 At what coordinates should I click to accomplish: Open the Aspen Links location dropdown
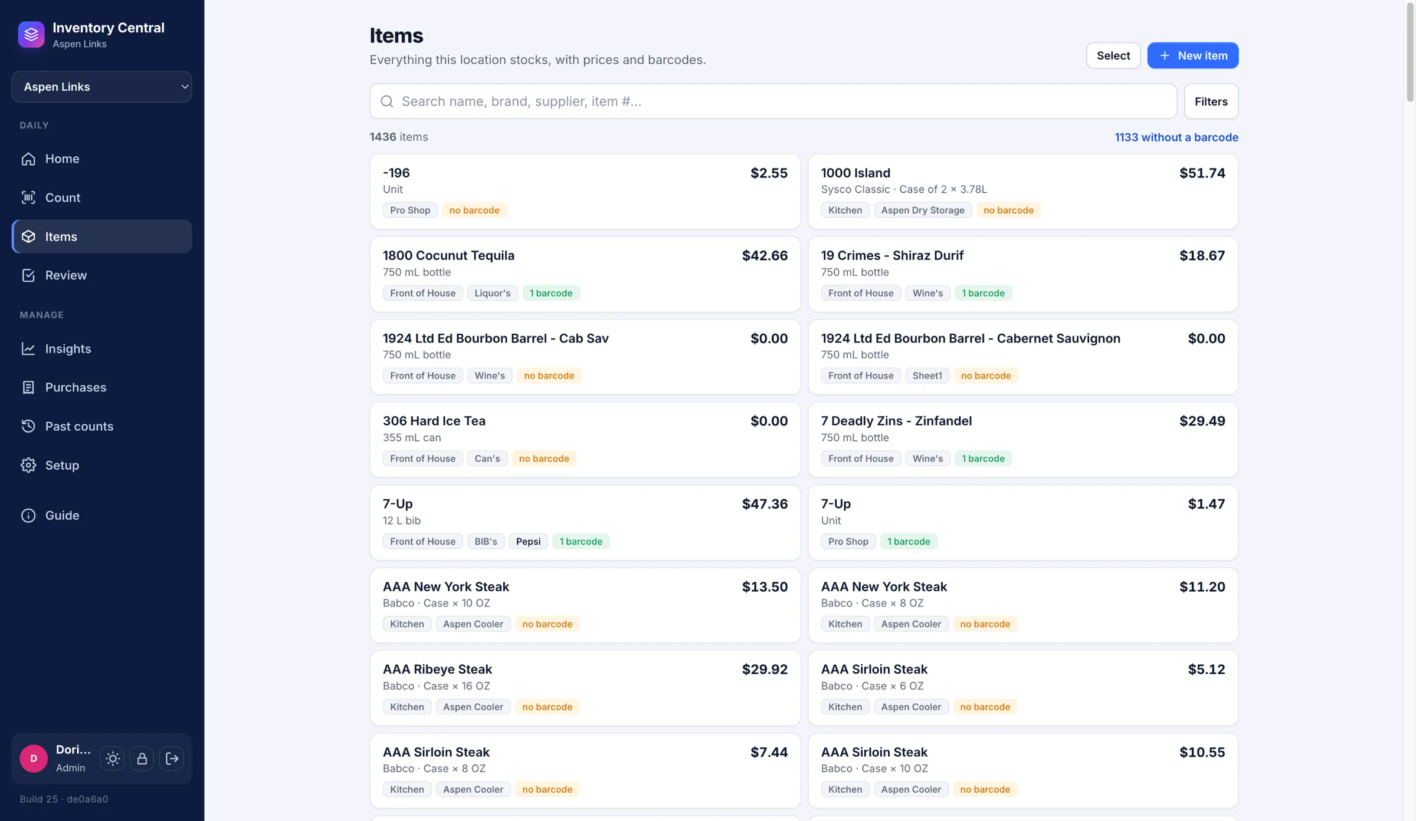pos(101,87)
